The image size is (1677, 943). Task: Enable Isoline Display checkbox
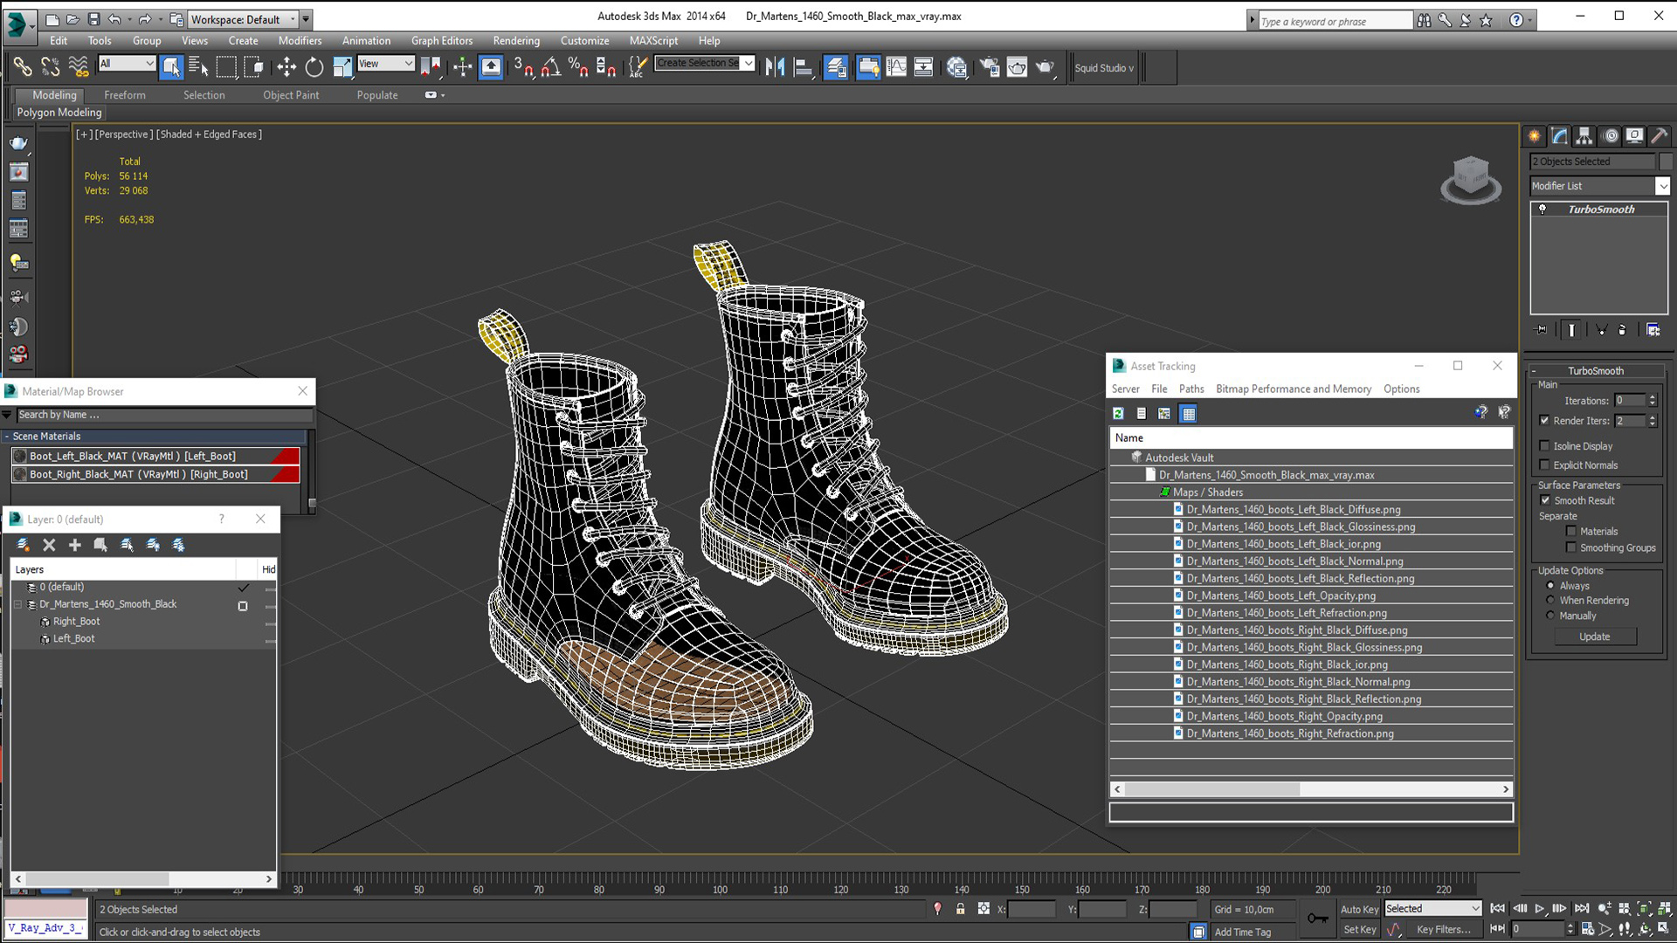(1544, 446)
